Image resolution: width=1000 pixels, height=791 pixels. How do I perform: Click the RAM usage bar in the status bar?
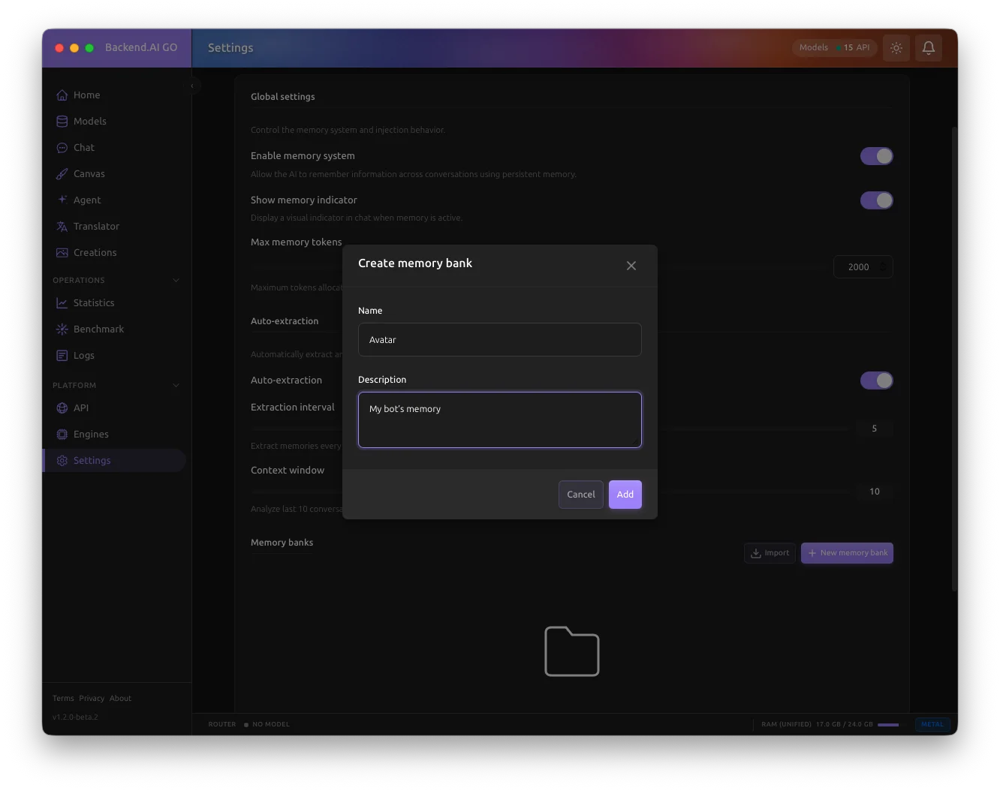[889, 724]
